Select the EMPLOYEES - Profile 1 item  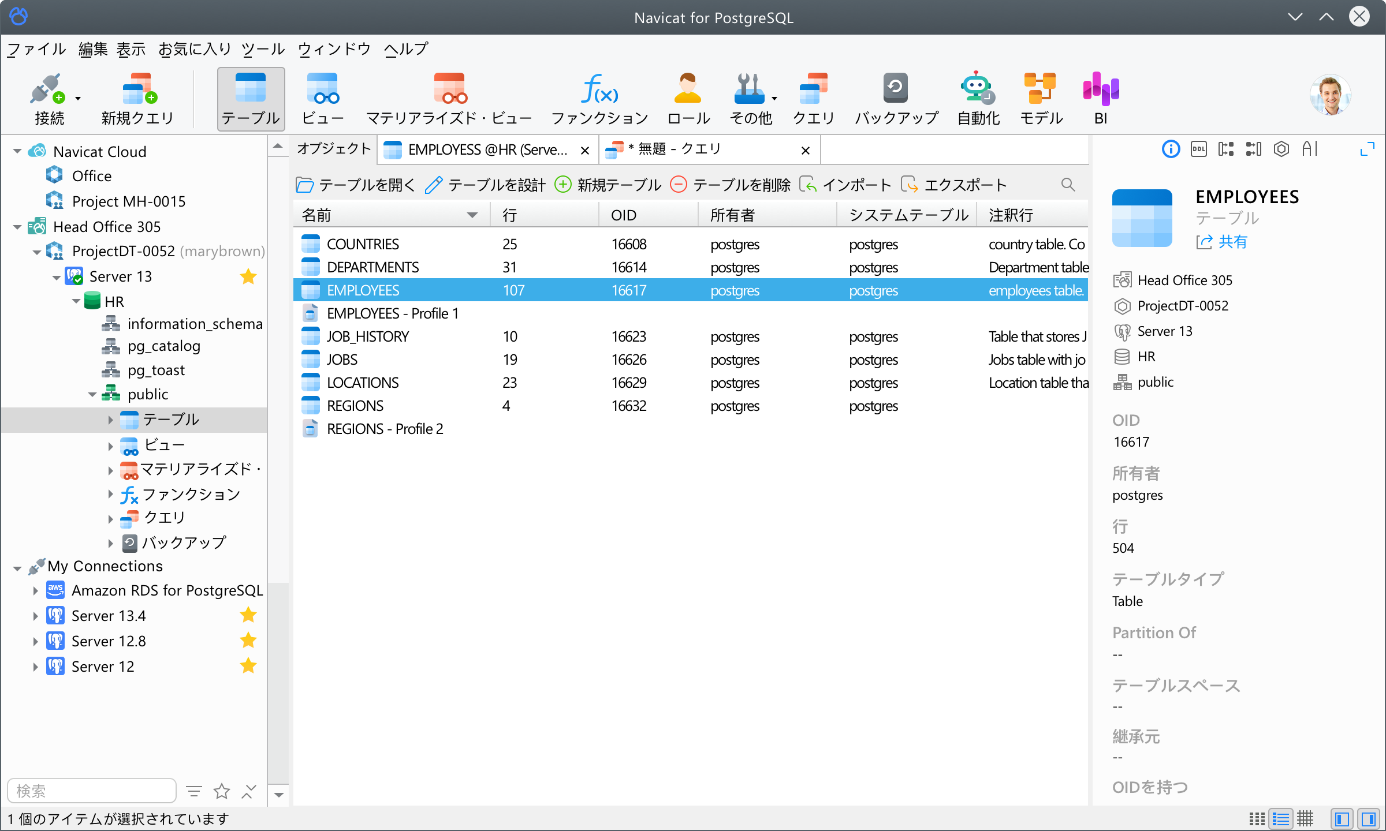pyautogui.click(x=691, y=313)
